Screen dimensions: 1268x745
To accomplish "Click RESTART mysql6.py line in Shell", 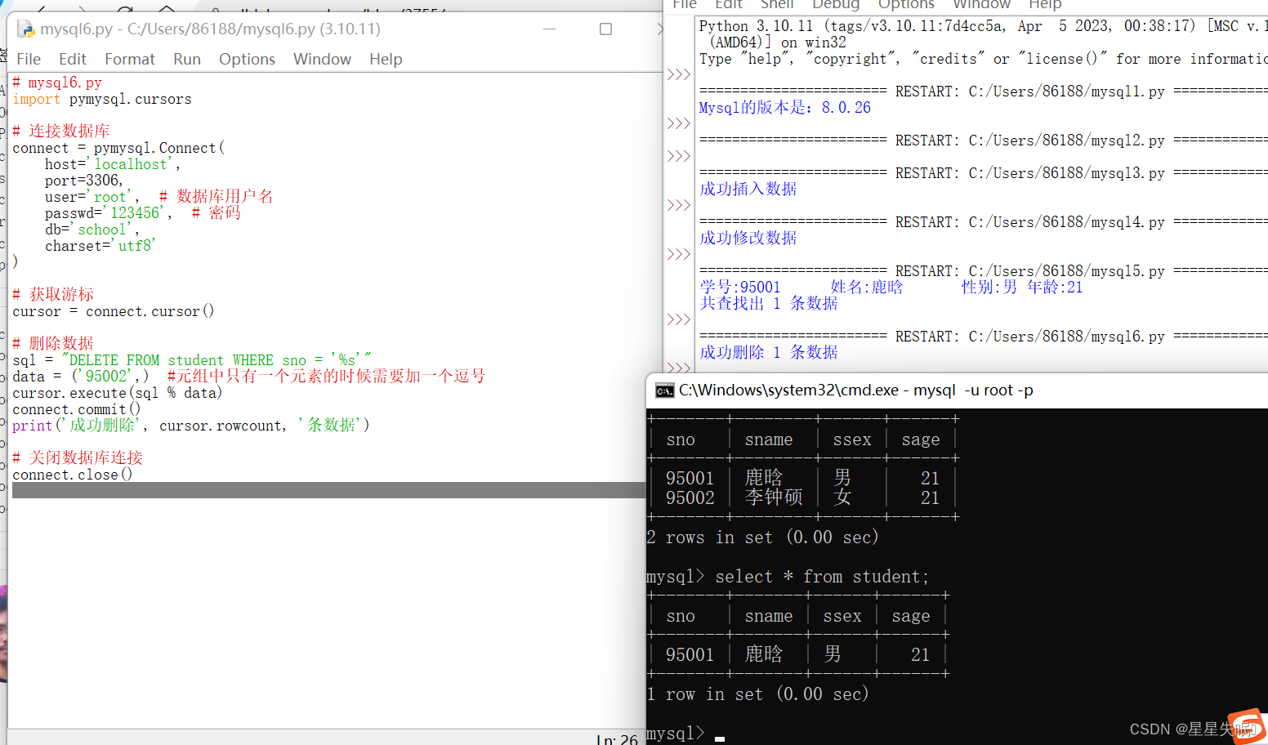I will coord(984,337).
